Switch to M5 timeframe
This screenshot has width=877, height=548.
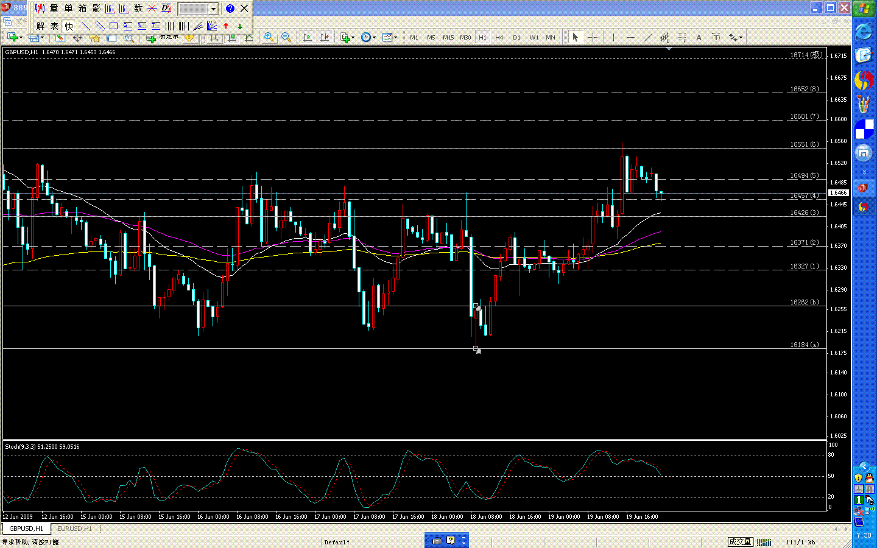[x=431, y=37]
